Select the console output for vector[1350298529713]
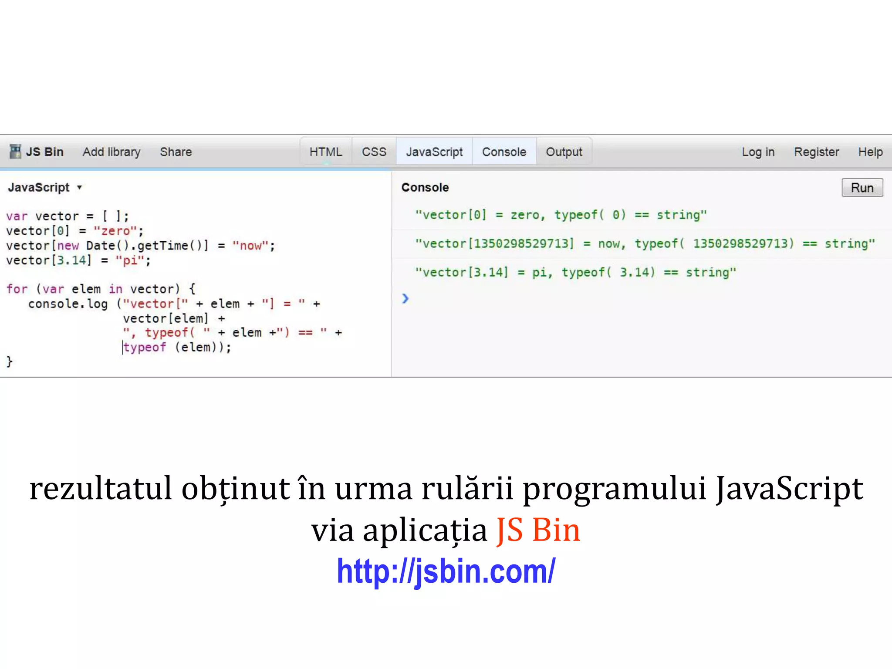Image resolution: width=892 pixels, height=669 pixels. [645, 243]
